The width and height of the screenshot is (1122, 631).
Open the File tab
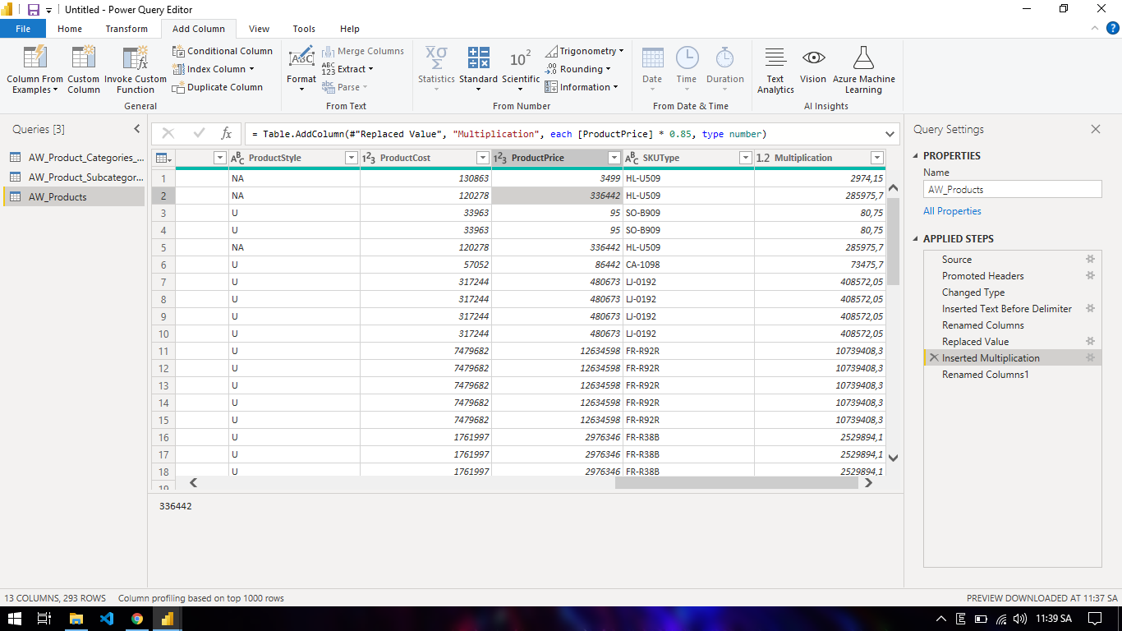pyautogui.click(x=23, y=29)
